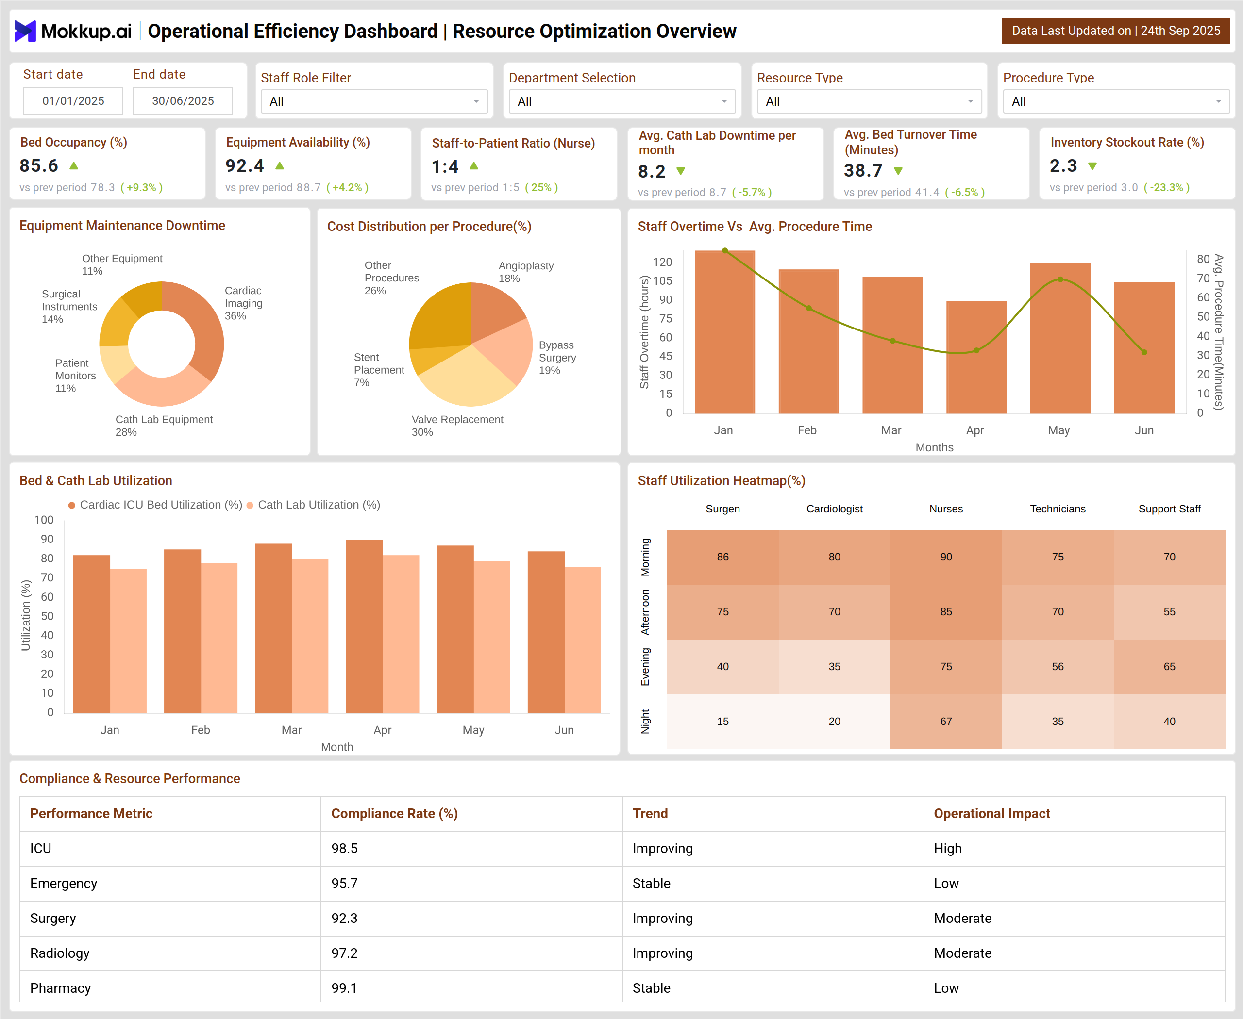Click the Equipment Maintenance Downtime title
Image resolution: width=1243 pixels, height=1019 pixels.
tap(122, 226)
